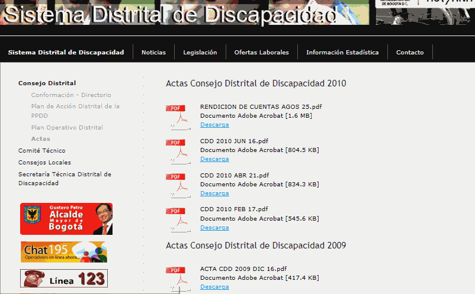The width and height of the screenshot is (475, 294).
Task: Select Ofertas Laborales menu item
Action: (x=261, y=52)
